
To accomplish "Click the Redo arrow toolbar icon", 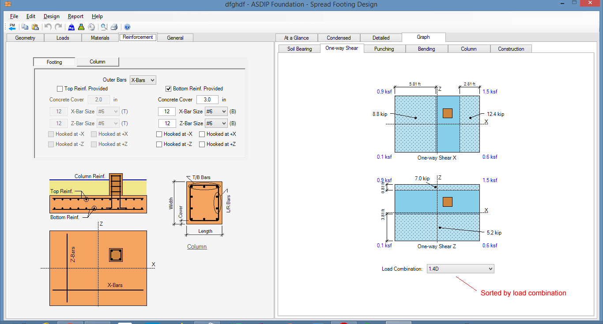I will click(x=58, y=27).
